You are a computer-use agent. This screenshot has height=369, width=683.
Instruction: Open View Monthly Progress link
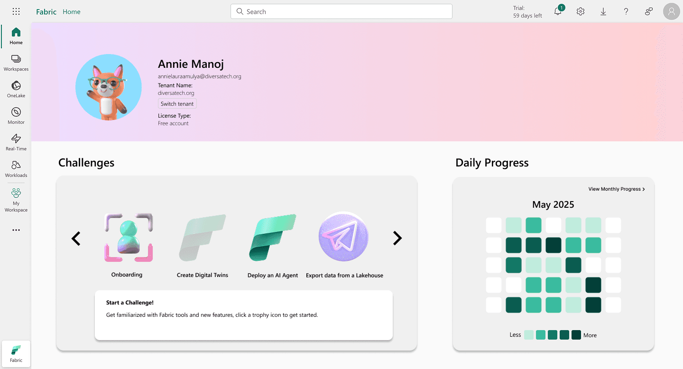[617, 189]
